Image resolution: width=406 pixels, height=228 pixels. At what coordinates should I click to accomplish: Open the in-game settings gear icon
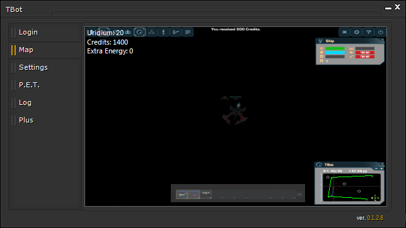(357, 32)
